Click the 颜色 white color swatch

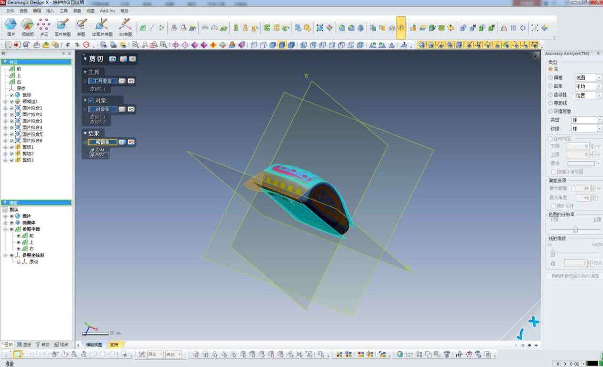581,163
